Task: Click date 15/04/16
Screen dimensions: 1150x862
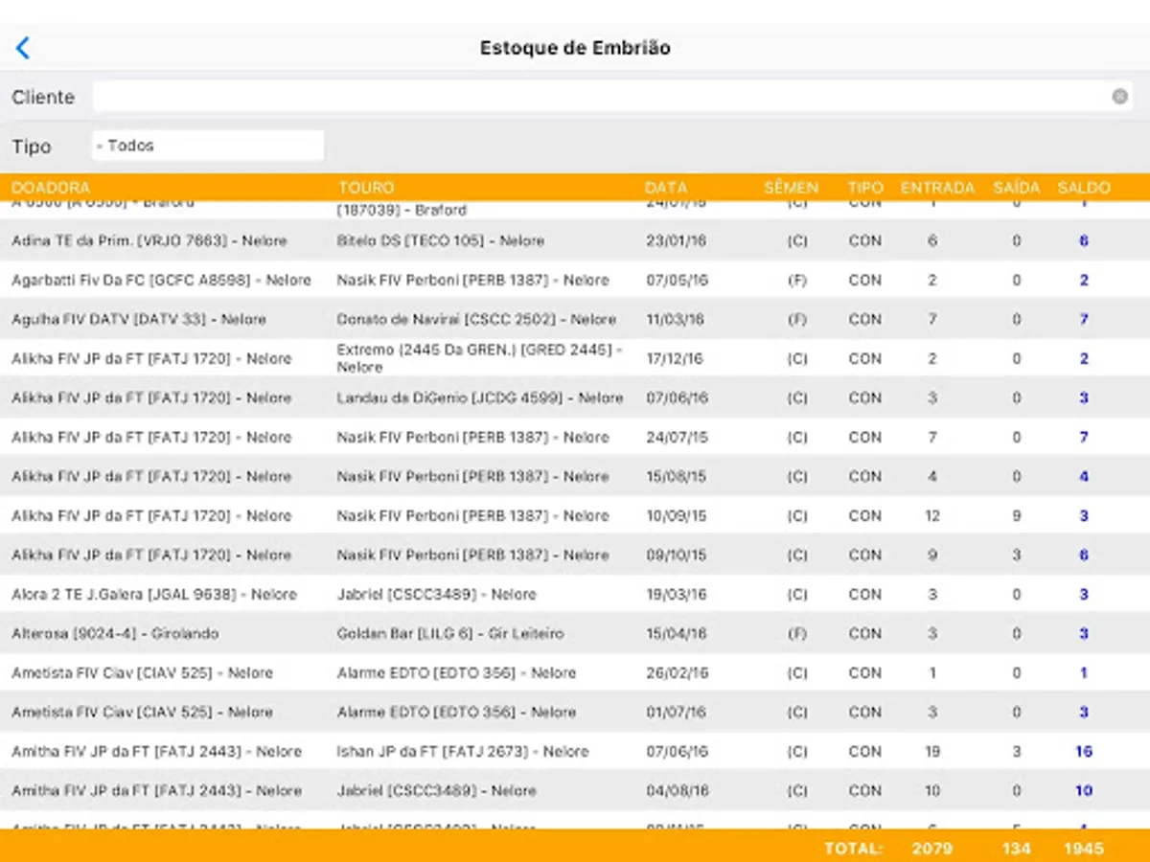Action: tap(676, 633)
